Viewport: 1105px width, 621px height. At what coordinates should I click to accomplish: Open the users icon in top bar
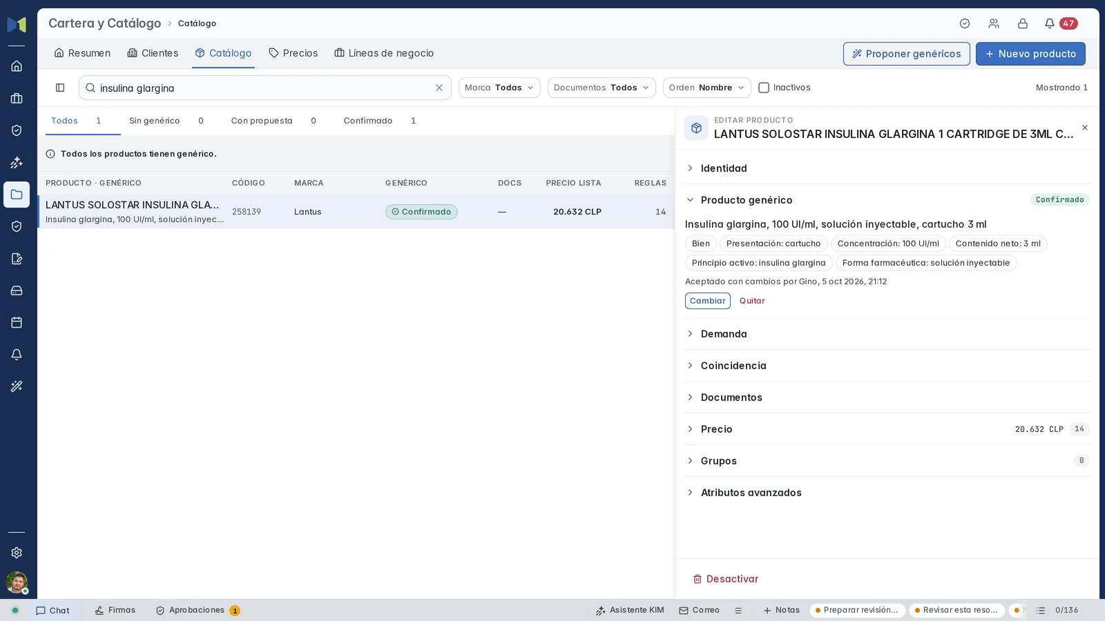tap(994, 23)
